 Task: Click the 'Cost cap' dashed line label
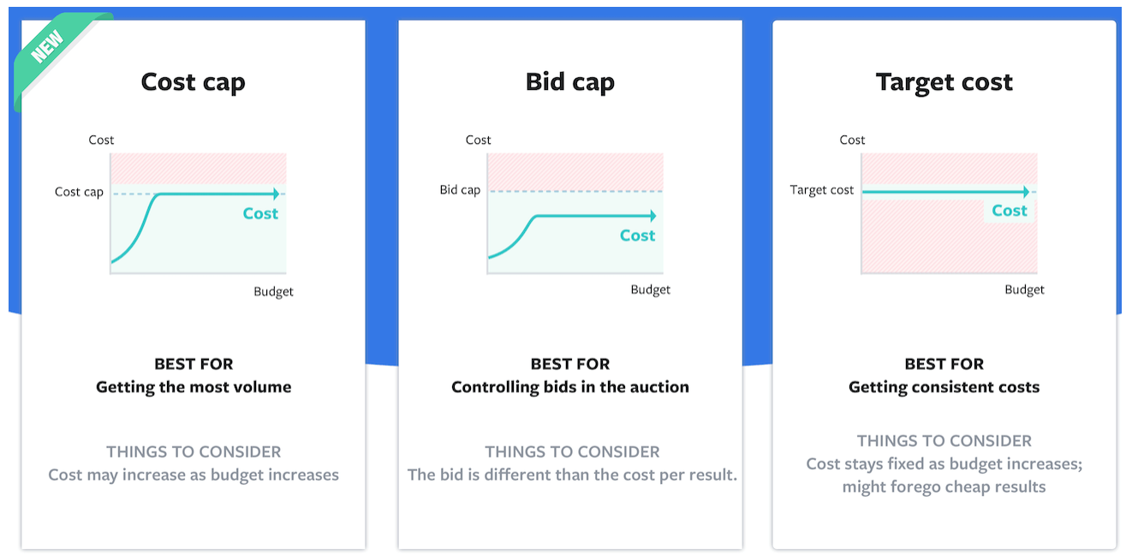pyautogui.click(x=79, y=192)
